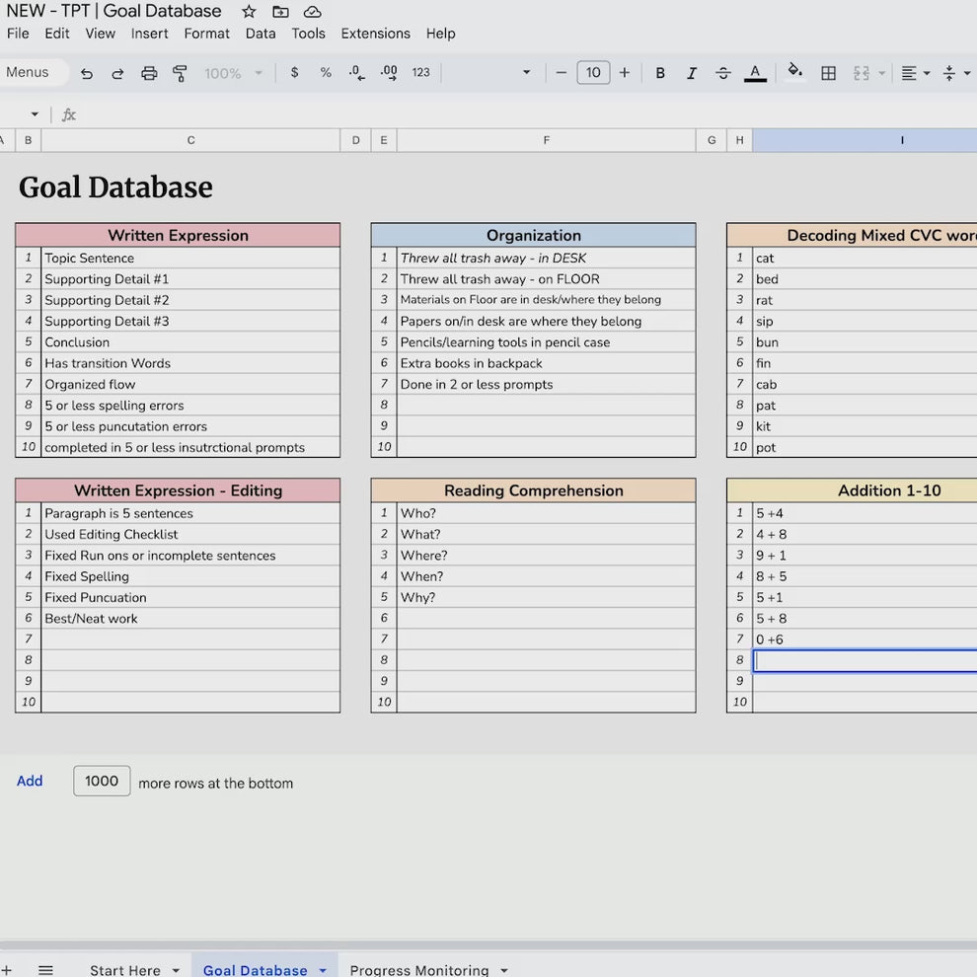
Task: Add a new sheet with plus button
Action: (x=7, y=969)
